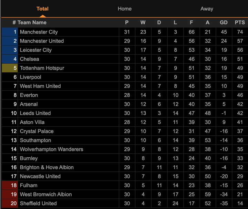
Task: Click on Wolverhampton Wanderers
Action: (51, 149)
